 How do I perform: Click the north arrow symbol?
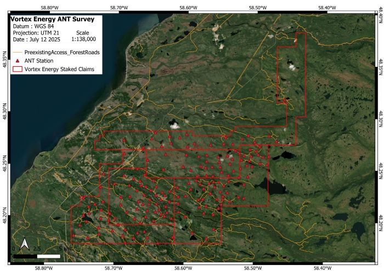[24, 244]
